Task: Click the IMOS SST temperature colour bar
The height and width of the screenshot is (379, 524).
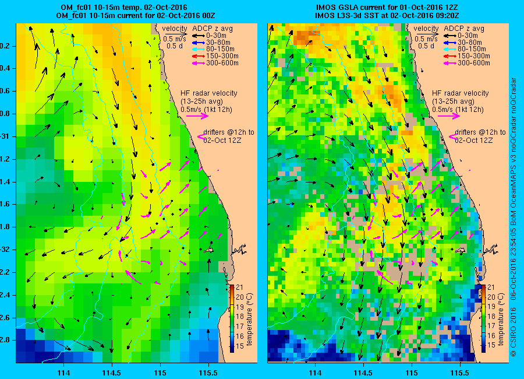Action: 484,318
